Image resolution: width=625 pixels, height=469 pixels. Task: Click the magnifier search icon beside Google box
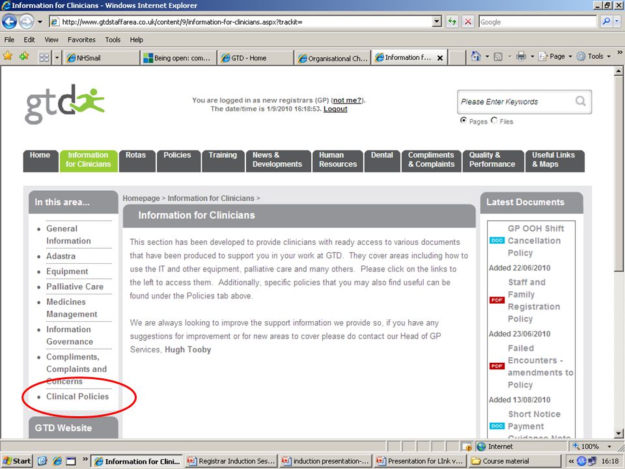tap(606, 21)
